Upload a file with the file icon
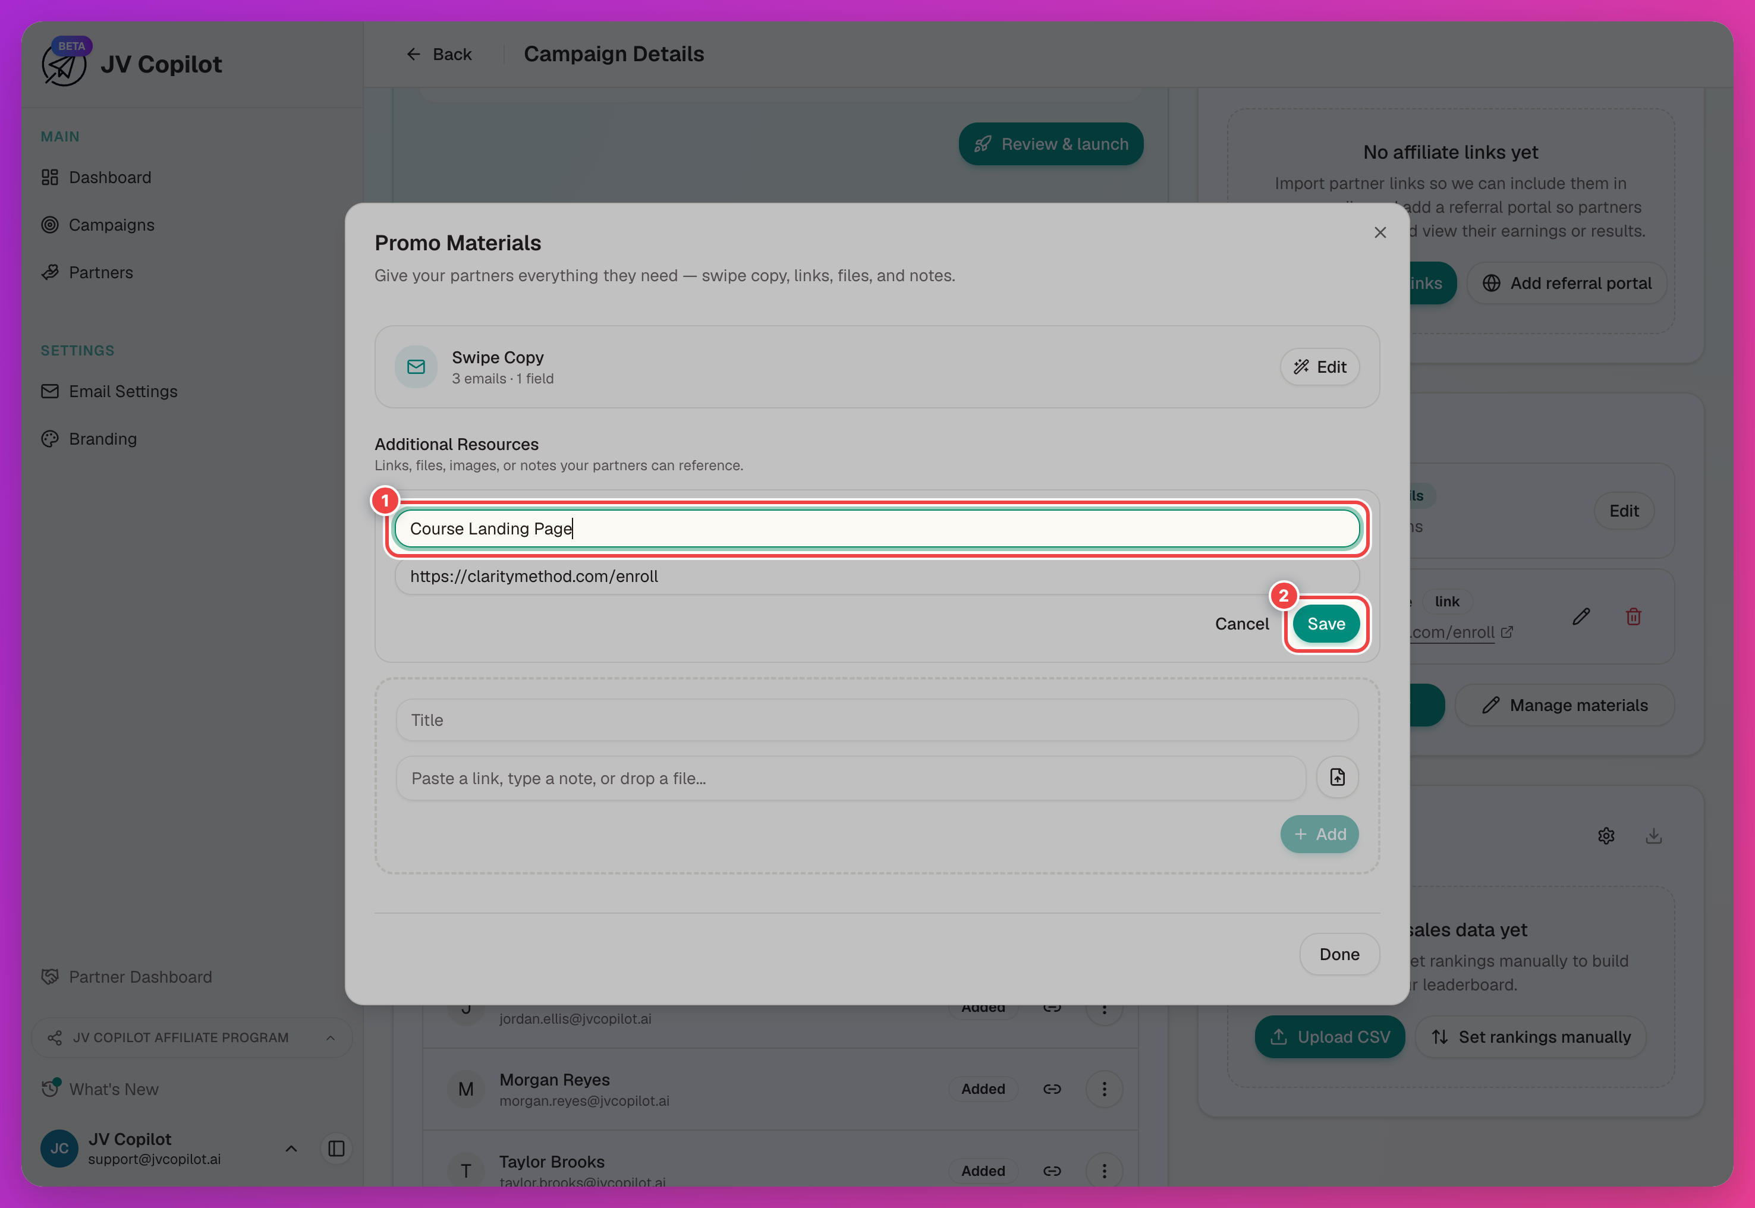 tap(1337, 778)
